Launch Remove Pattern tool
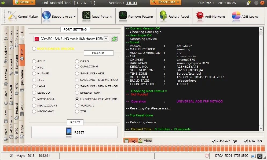267x160 pixels. click(136, 17)
